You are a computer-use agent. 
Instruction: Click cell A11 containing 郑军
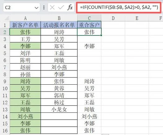[x=25, y=95]
